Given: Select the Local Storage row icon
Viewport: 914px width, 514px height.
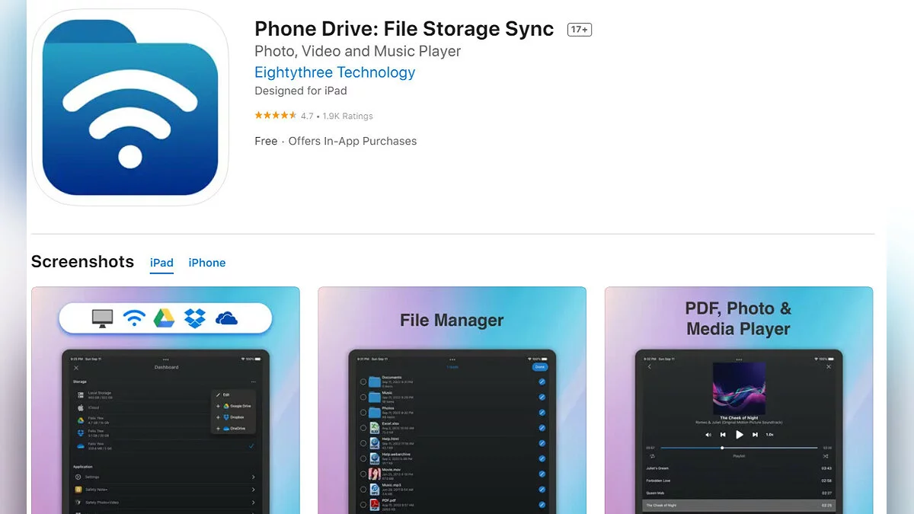Looking at the screenshot, I should click(x=81, y=395).
